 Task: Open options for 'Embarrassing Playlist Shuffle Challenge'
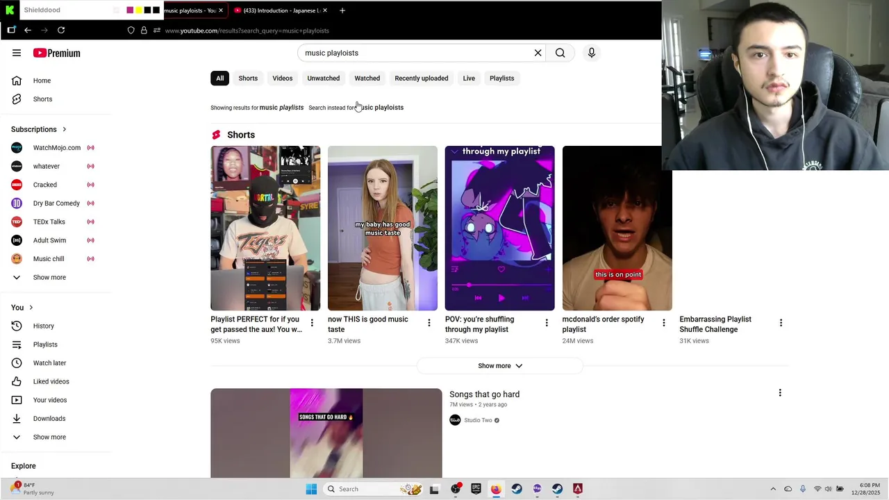[781, 323]
